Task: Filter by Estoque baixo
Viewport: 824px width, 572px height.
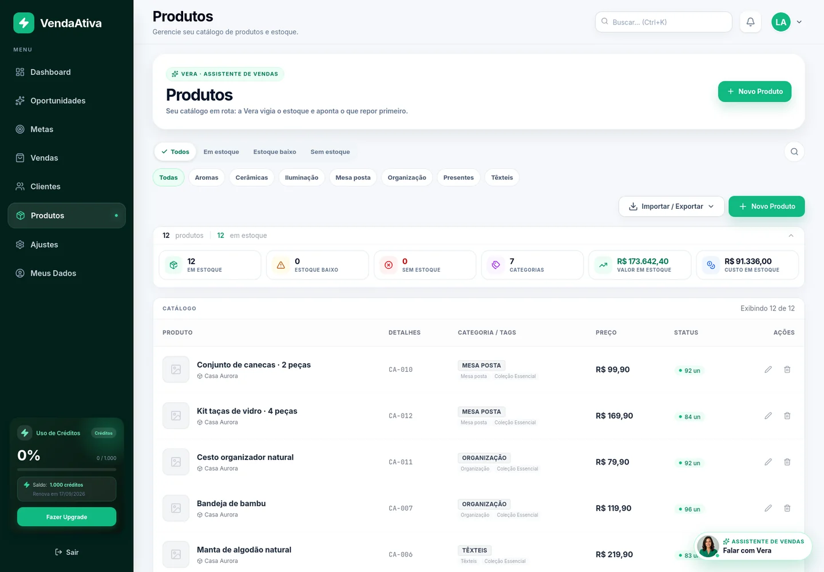Action: coord(275,152)
